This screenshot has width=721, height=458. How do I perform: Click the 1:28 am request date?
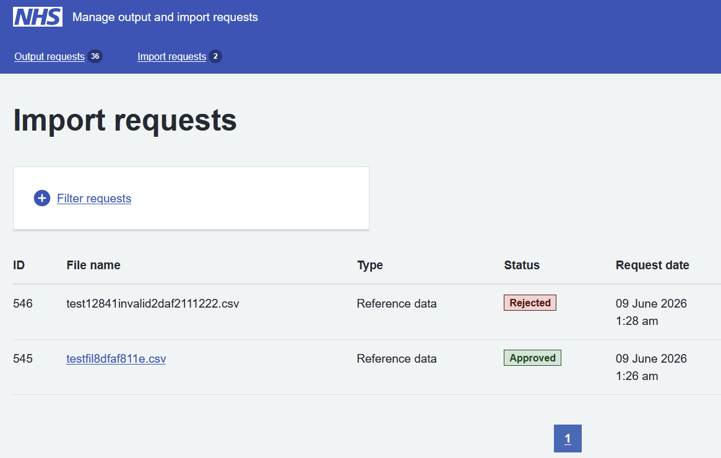pos(637,321)
